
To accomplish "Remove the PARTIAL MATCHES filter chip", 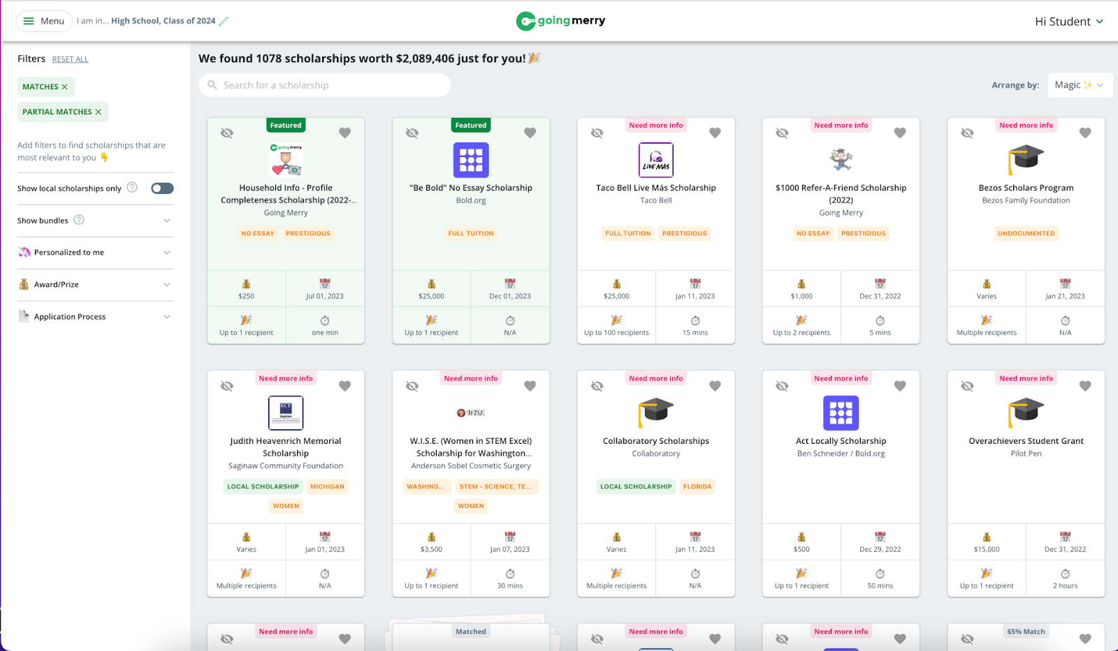I will (x=98, y=112).
